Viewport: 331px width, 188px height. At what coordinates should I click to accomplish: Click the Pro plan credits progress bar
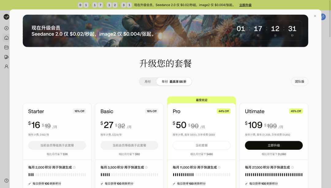pos(202,175)
